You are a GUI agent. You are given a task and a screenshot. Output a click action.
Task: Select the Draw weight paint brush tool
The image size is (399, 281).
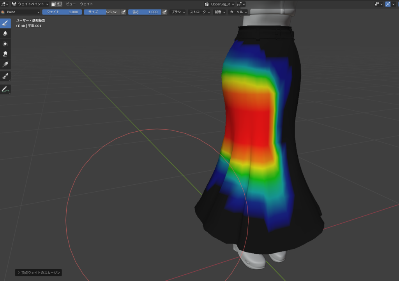click(5, 23)
